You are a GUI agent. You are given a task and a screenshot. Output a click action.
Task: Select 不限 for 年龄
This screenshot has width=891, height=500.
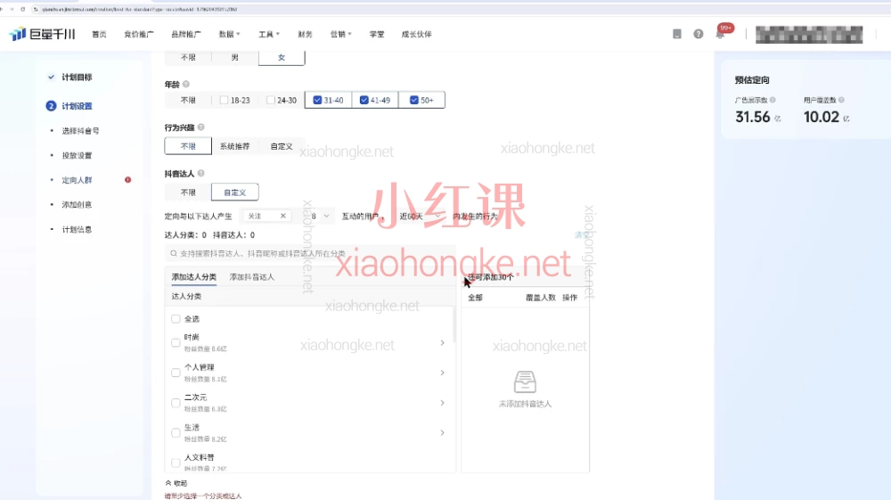click(x=188, y=100)
